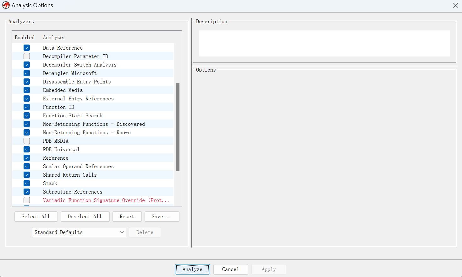Click the Cancel button
This screenshot has height=277, width=462.
(230, 269)
